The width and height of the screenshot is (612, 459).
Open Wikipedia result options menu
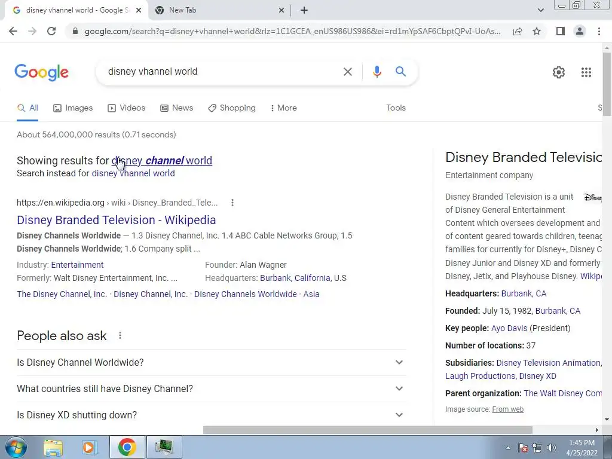click(232, 203)
